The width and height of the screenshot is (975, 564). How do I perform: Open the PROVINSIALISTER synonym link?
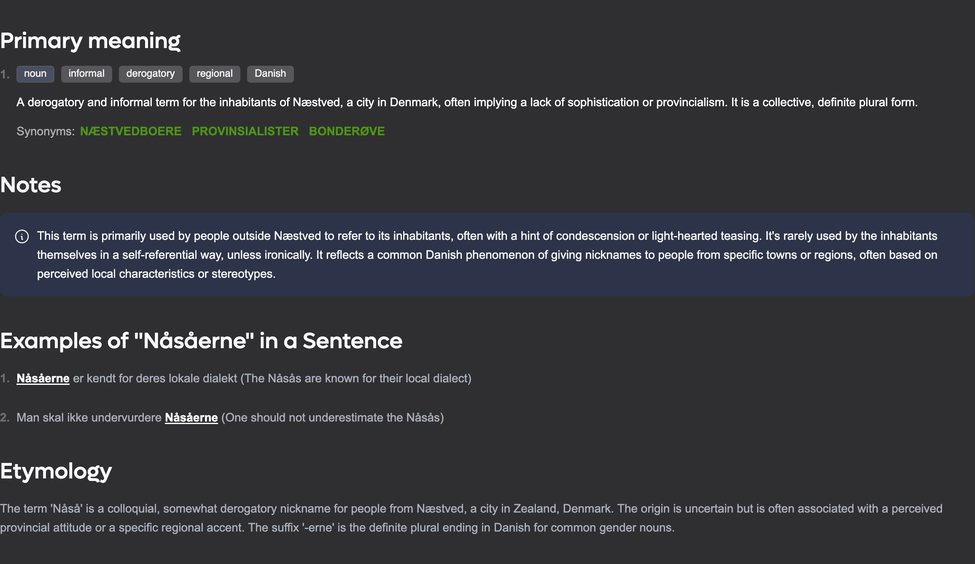pyautogui.click(x=245, y=131)
